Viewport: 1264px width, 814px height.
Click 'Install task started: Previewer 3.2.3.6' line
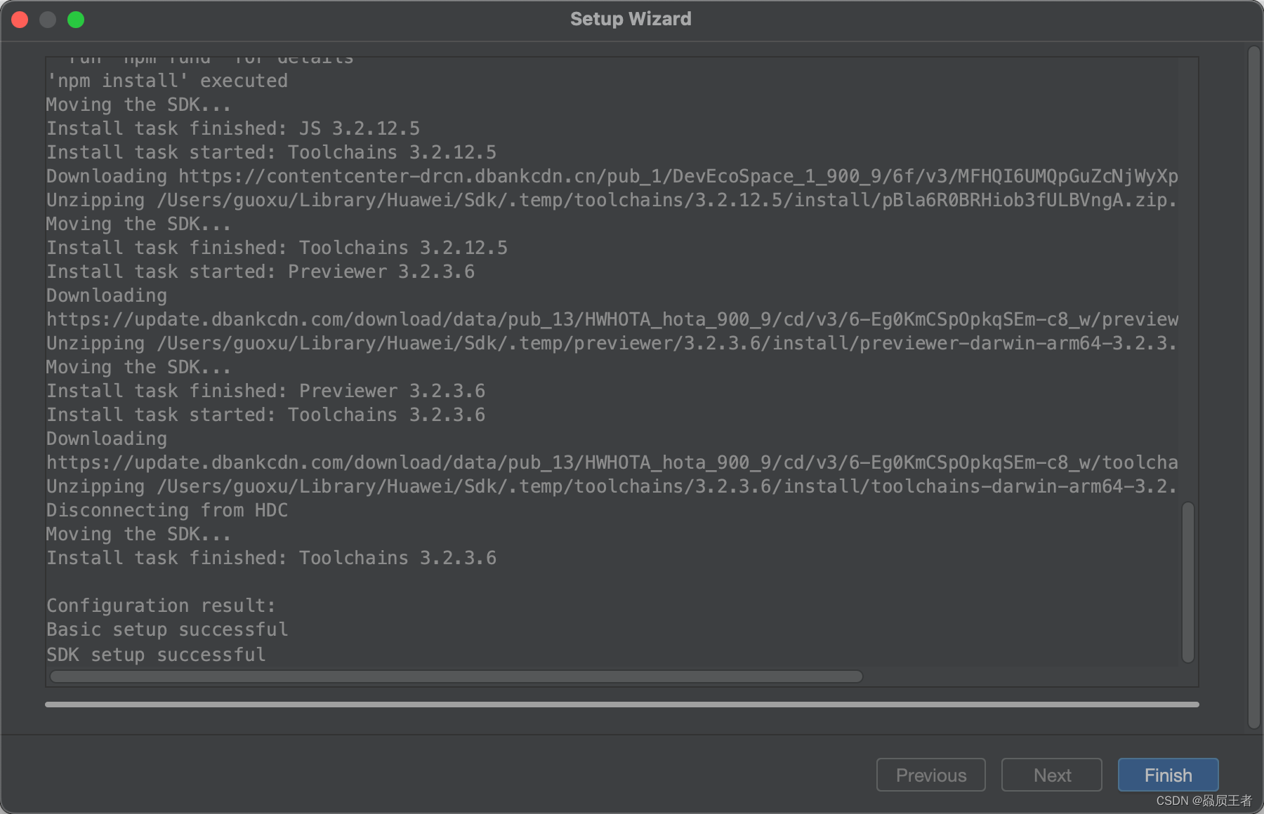tap(261, 272)
